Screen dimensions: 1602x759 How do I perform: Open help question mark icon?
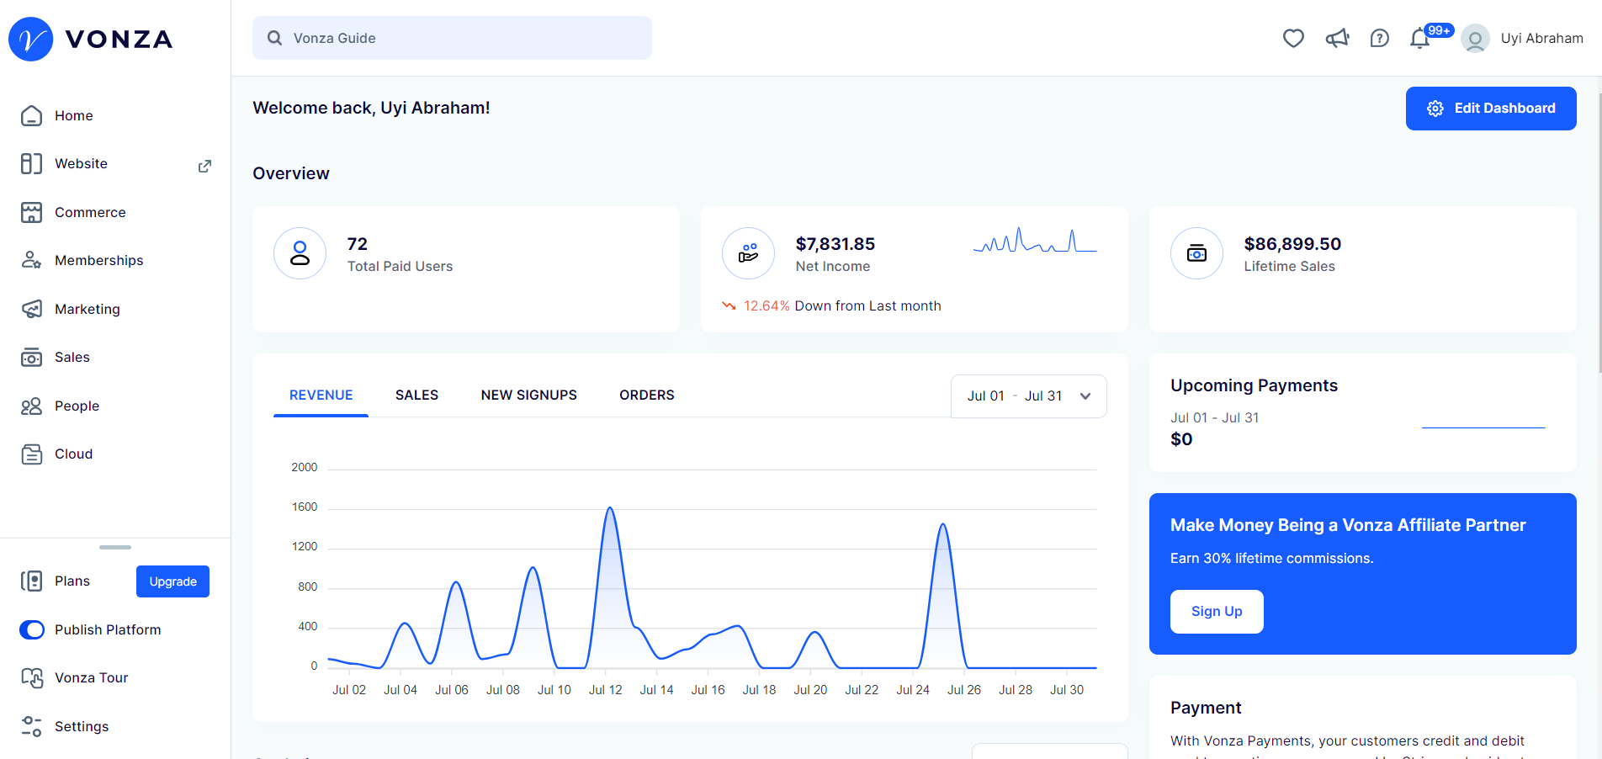click(x=1379, y=38)
